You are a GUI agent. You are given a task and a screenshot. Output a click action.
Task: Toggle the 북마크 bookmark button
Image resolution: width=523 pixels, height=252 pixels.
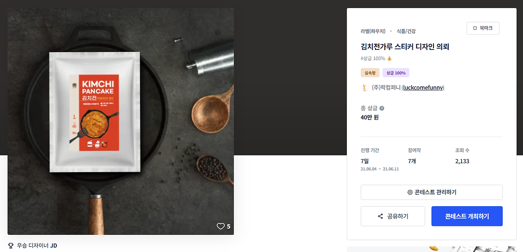(x=483, y=28)
